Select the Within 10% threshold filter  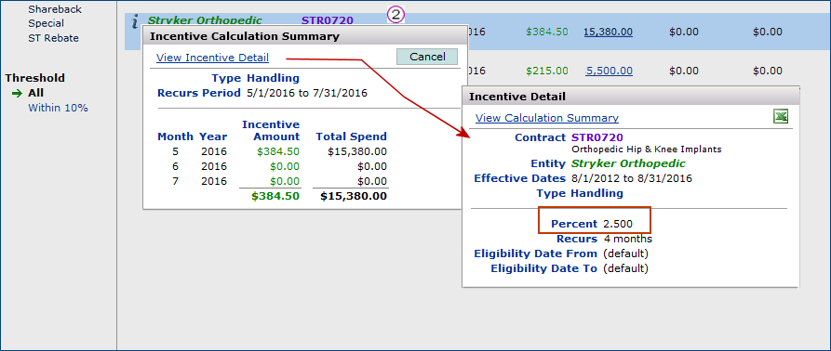(59, 108)
